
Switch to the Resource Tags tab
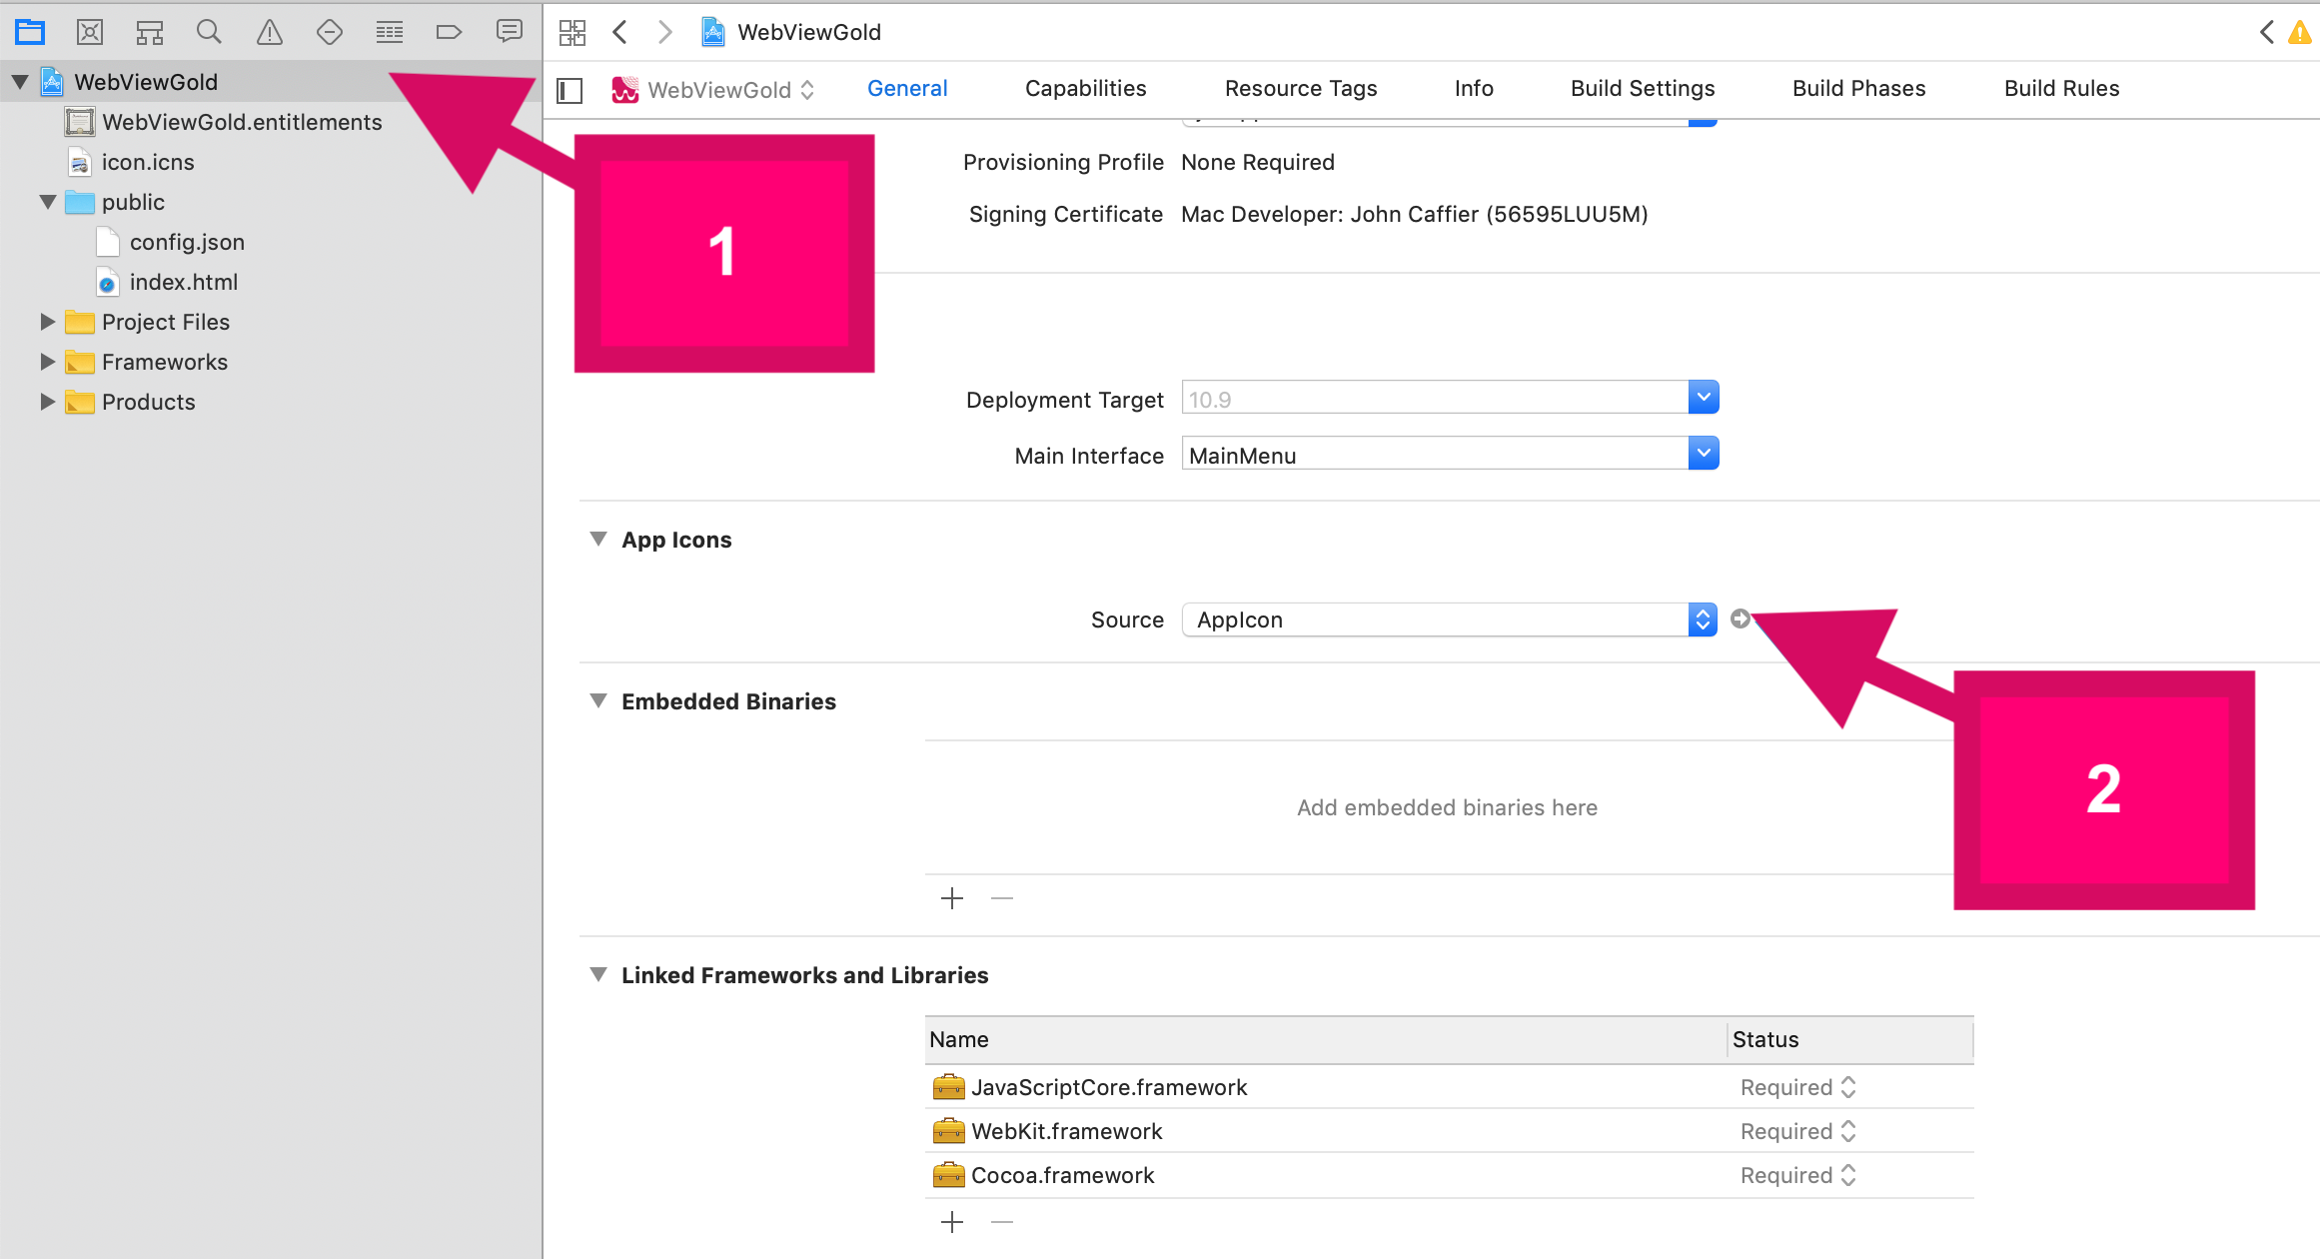(1301, 88)
